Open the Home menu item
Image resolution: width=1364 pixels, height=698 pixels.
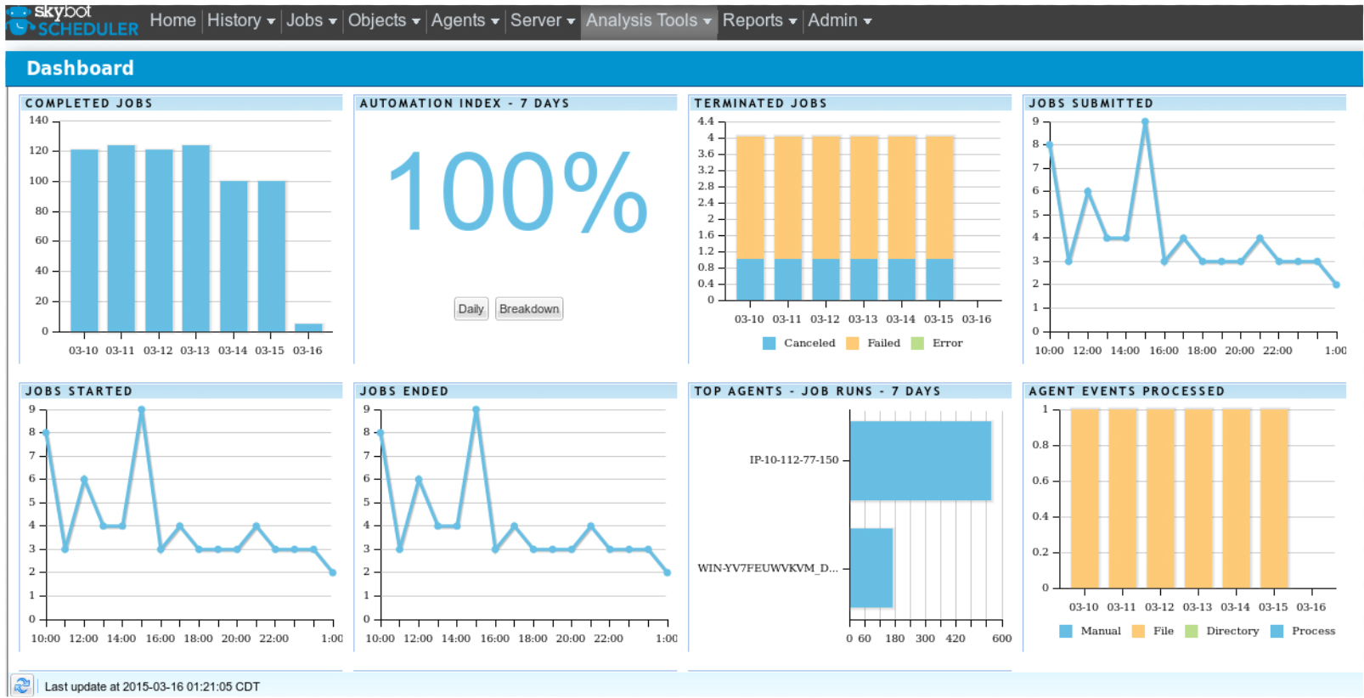point(172,20)
